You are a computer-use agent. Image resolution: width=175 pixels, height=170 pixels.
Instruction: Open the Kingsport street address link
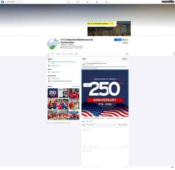(63, 62)
